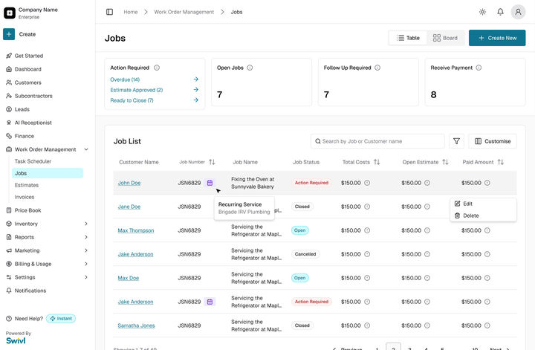Click Total Costs info icon in John Doe row
535x350 pixels.
coord(367,183)
